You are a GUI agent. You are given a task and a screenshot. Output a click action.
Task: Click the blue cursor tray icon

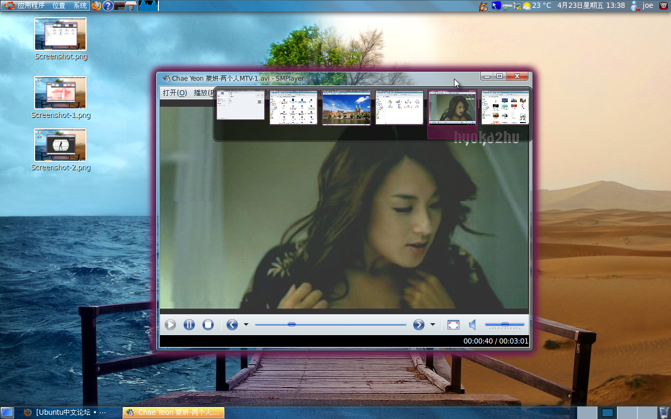(x=496, y=6)
